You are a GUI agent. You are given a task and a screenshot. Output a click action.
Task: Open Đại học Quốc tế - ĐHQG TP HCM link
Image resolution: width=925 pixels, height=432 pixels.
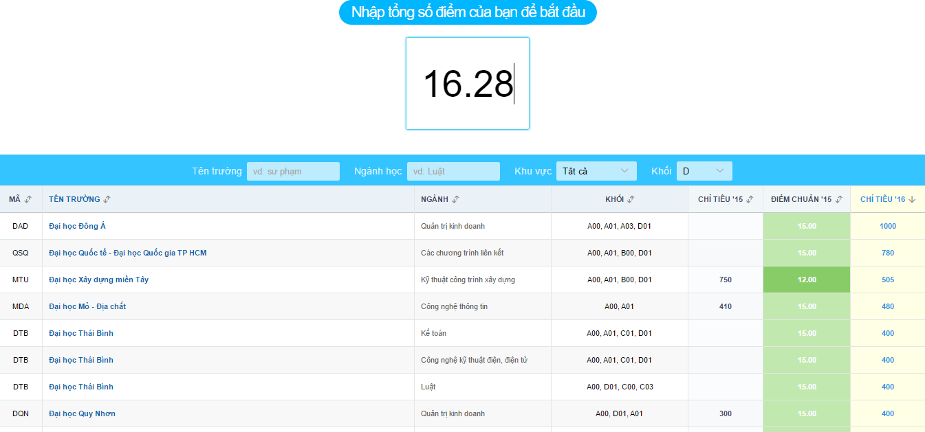click(x=127, y=253)
